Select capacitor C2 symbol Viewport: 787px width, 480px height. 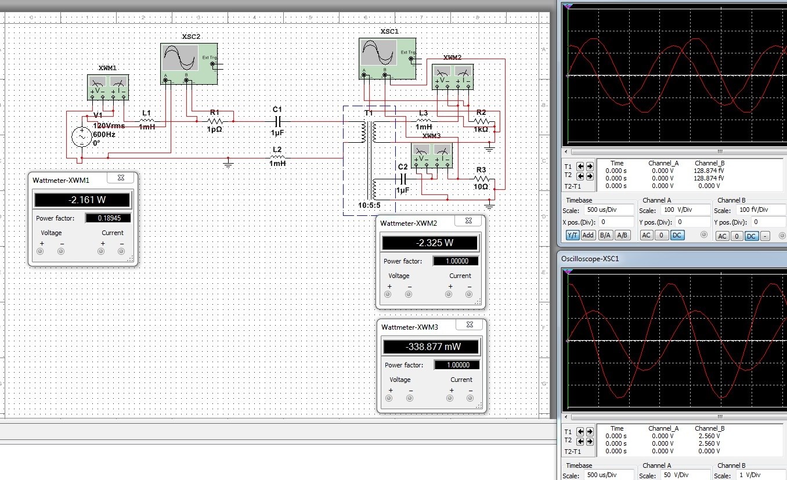[x=403, y=179]
